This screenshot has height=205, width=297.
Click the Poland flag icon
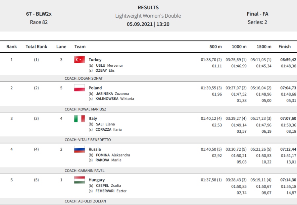[x=79, y=88]
